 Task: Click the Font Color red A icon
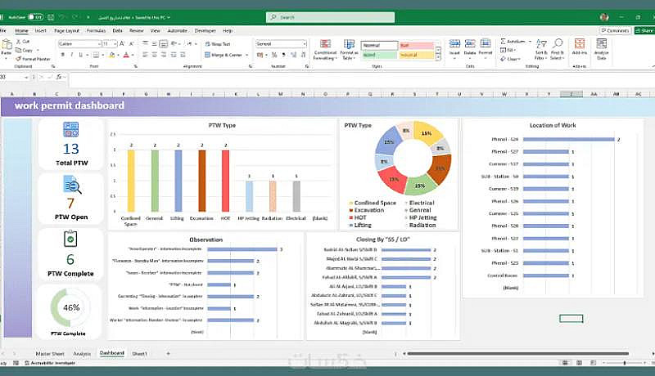tap(126, 55)
